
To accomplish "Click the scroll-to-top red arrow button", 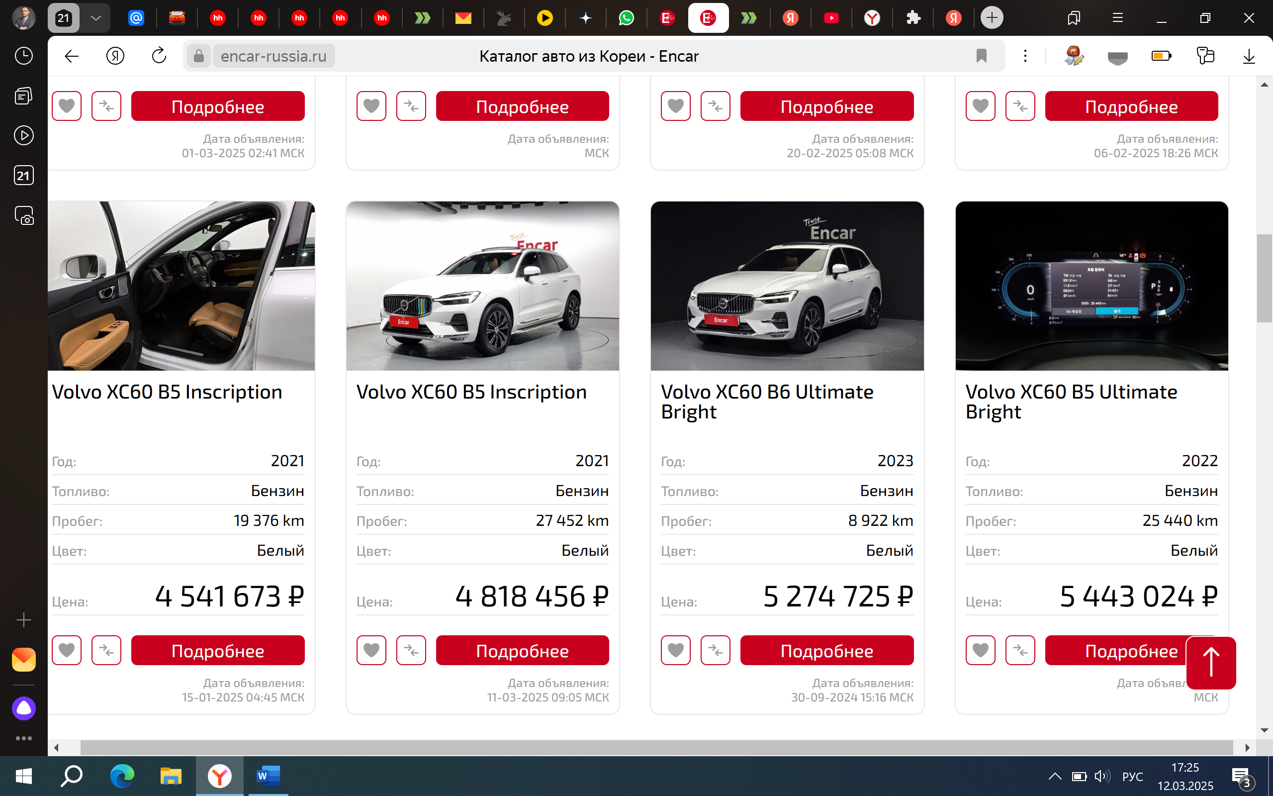I will point(1211,663).
